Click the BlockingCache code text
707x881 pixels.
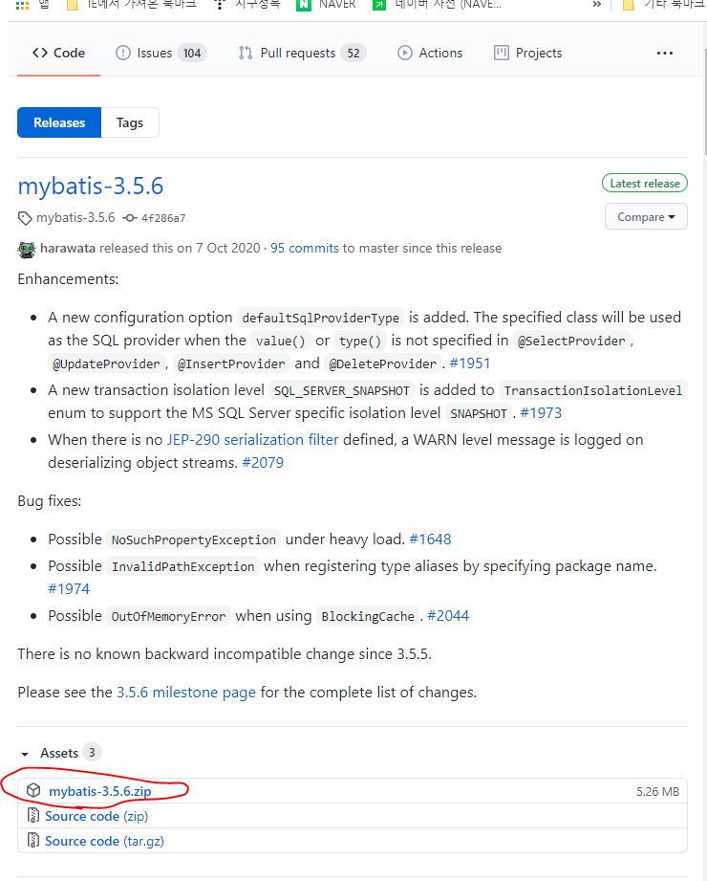[x=368, y=616]
